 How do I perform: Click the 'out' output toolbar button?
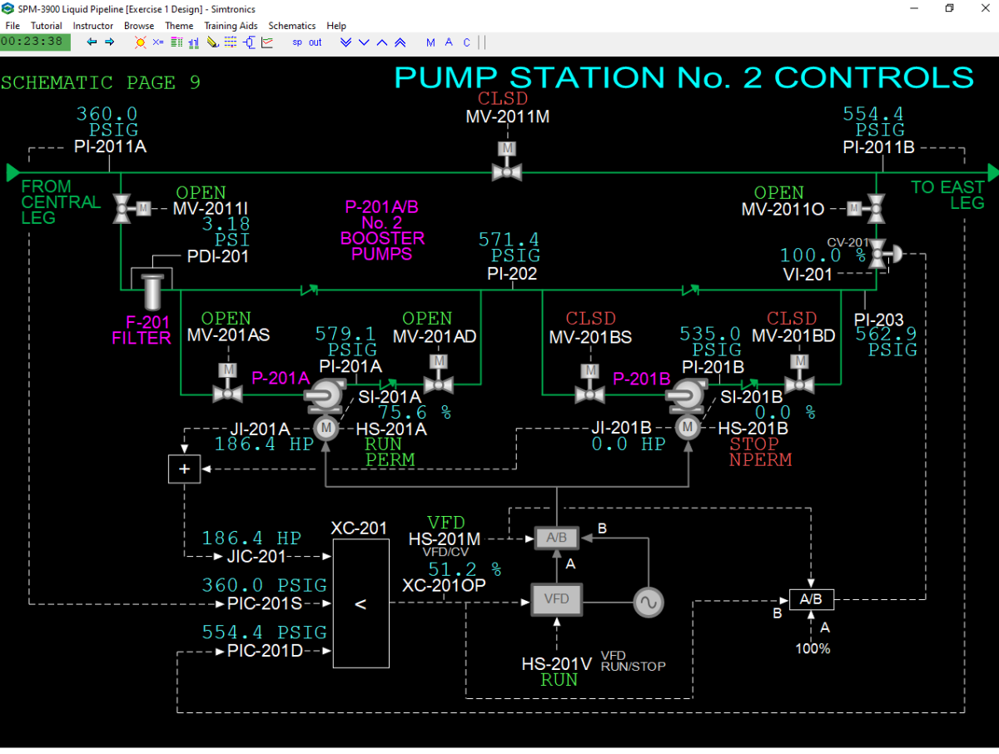click(316, 42)
